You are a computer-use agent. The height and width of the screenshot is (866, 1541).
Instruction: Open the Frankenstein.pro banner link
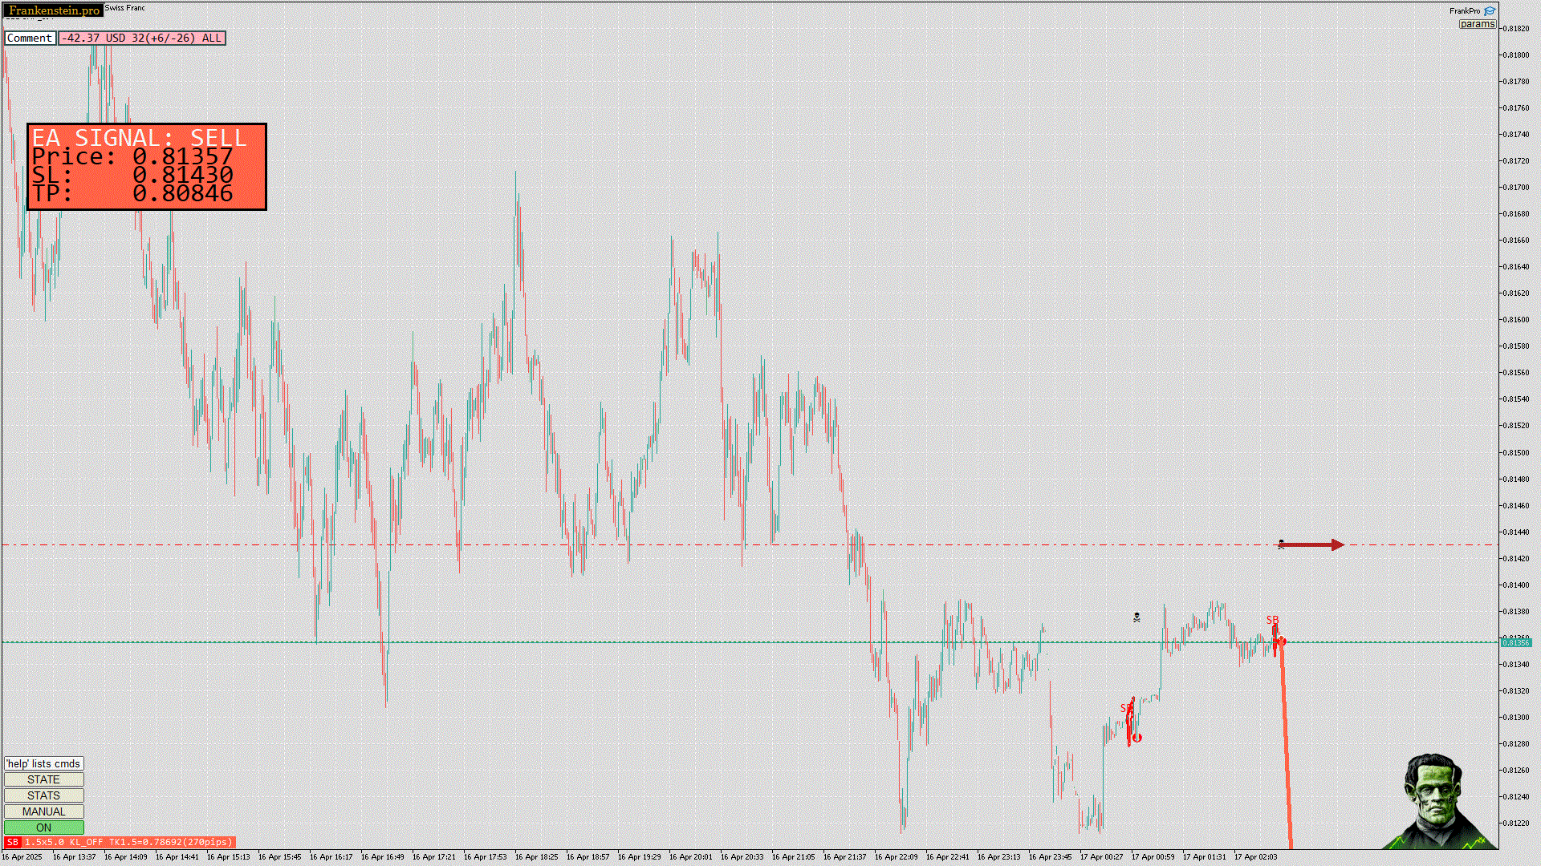[54, 10]
